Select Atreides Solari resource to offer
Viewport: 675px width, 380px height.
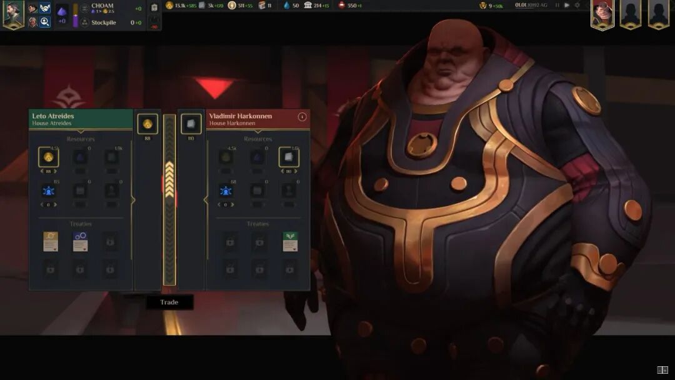(x=48, y=157)
